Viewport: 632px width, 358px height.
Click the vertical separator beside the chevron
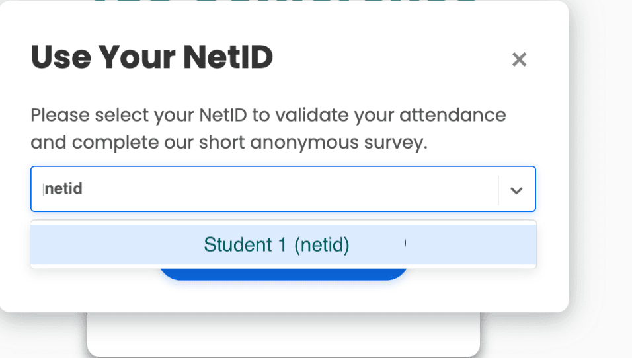(498, 190)
